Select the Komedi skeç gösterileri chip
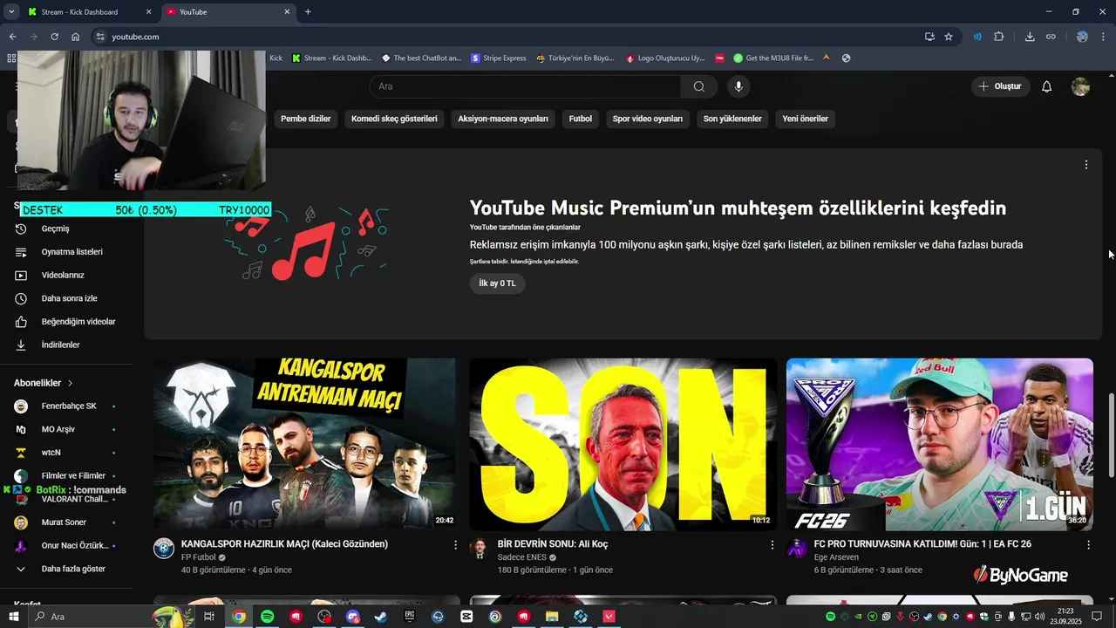Image resolution: width=1116 pixels, height=628 pixels. [x=394, y=119]
